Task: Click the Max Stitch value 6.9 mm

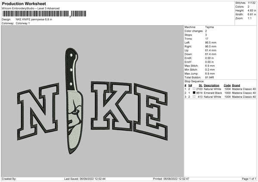Action: pyautogui.click(x=210, y=66)
